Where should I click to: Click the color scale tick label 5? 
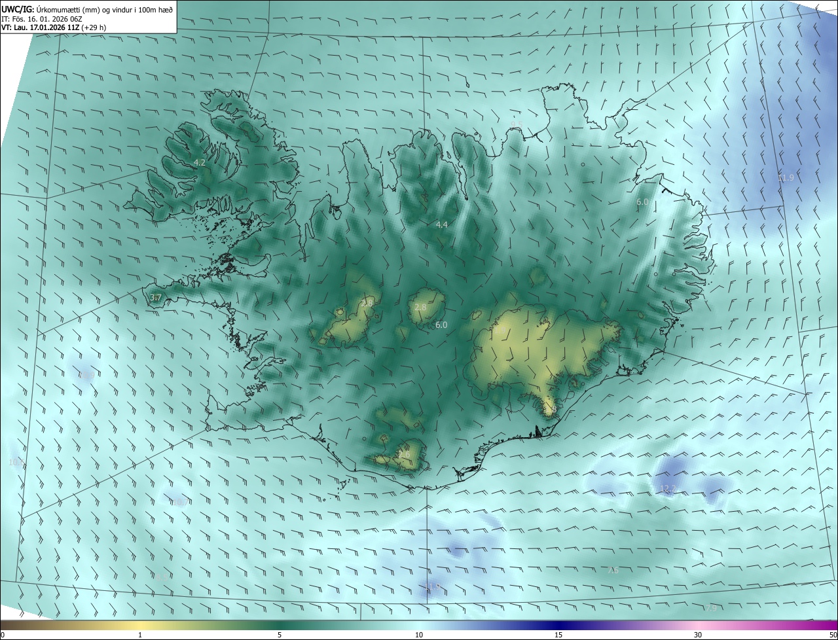(x=280, y=635)
